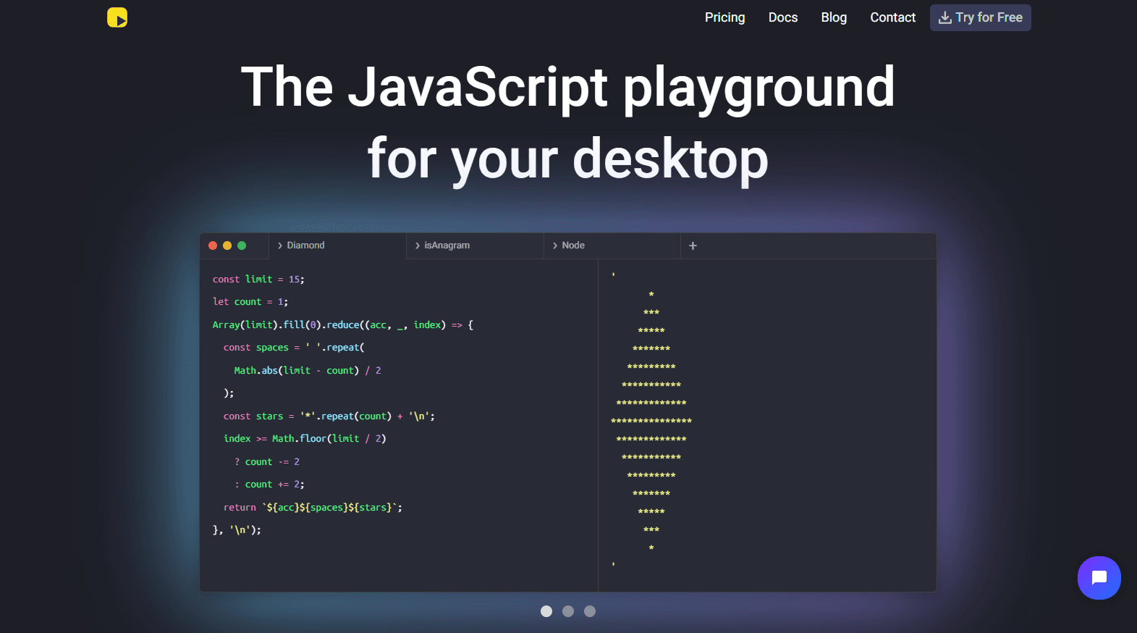Expand the Node tab chevron

point(555,246)
